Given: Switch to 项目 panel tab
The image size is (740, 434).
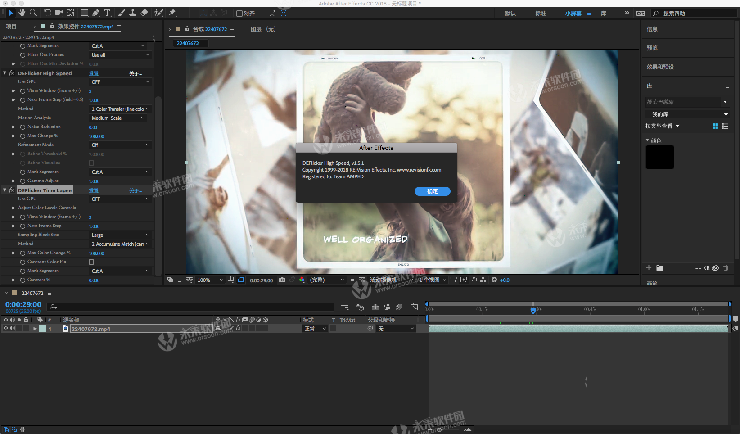Looking at the screenshot, I should 11,27.
